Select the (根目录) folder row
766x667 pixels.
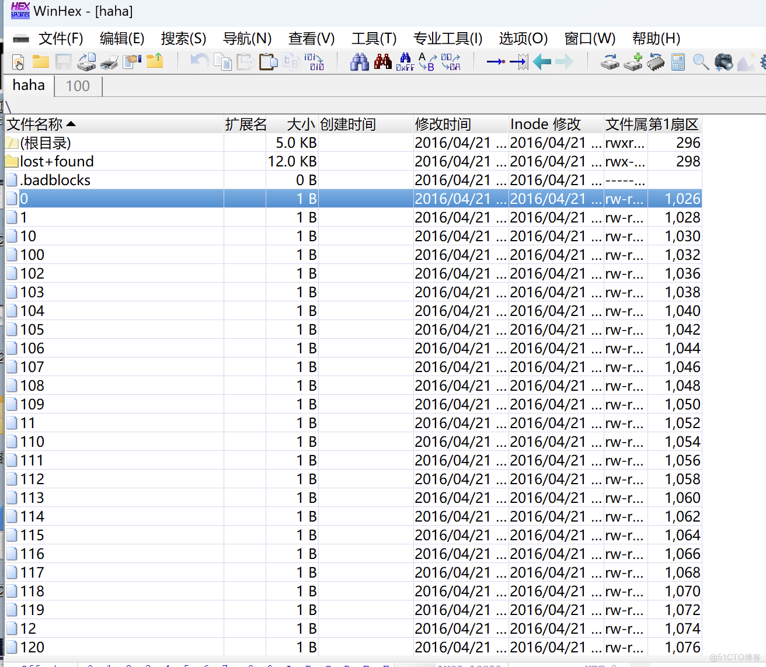[353, 143]
